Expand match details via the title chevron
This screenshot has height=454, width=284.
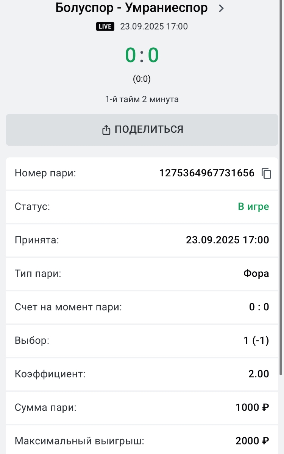222,8
